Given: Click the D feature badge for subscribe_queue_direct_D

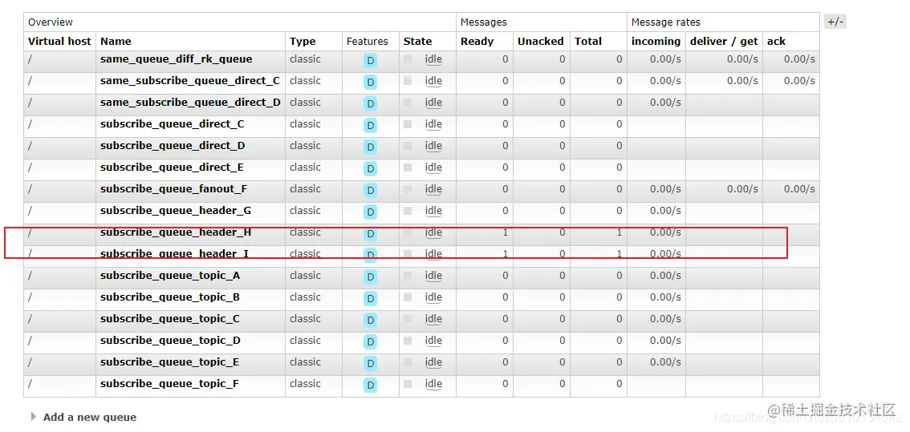Looking at the screenshot, I should [370, 147].
